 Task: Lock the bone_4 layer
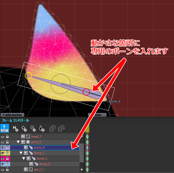tap(7, 147)
